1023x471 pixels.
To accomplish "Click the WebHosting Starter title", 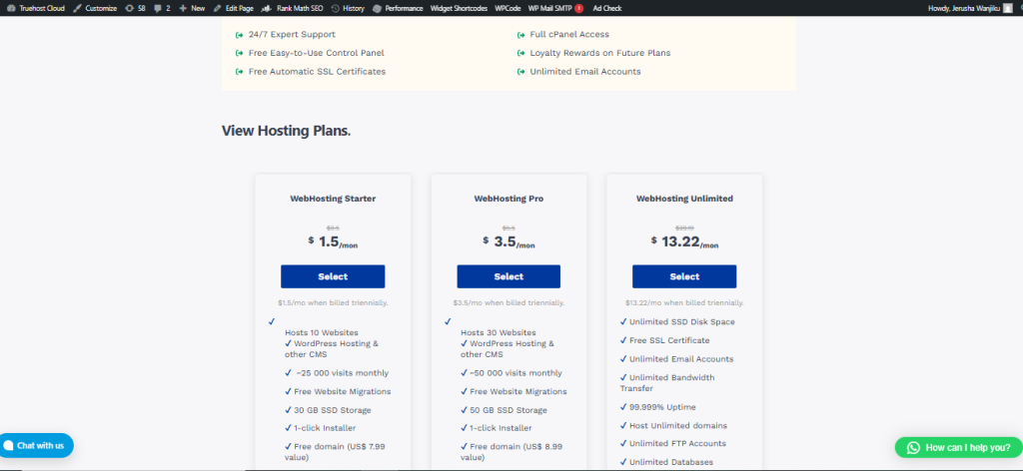I will tap(333, 199).
